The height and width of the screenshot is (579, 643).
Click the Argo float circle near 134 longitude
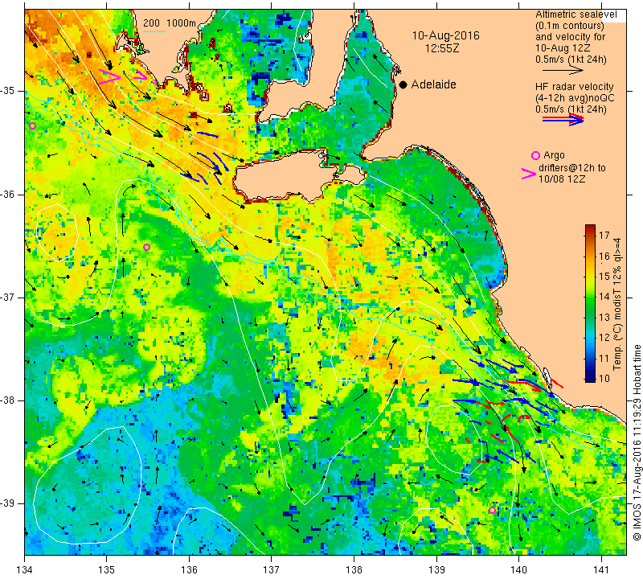point(32,126)
